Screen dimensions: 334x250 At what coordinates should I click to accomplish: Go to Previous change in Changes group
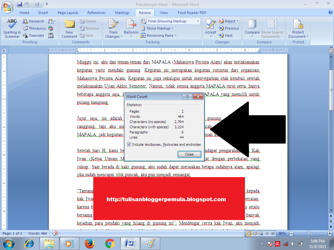click(229, 28)
